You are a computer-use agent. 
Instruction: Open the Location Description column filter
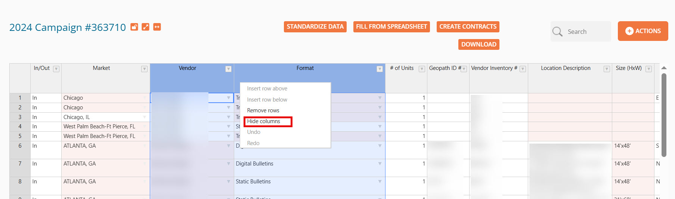tap(607, 69)
